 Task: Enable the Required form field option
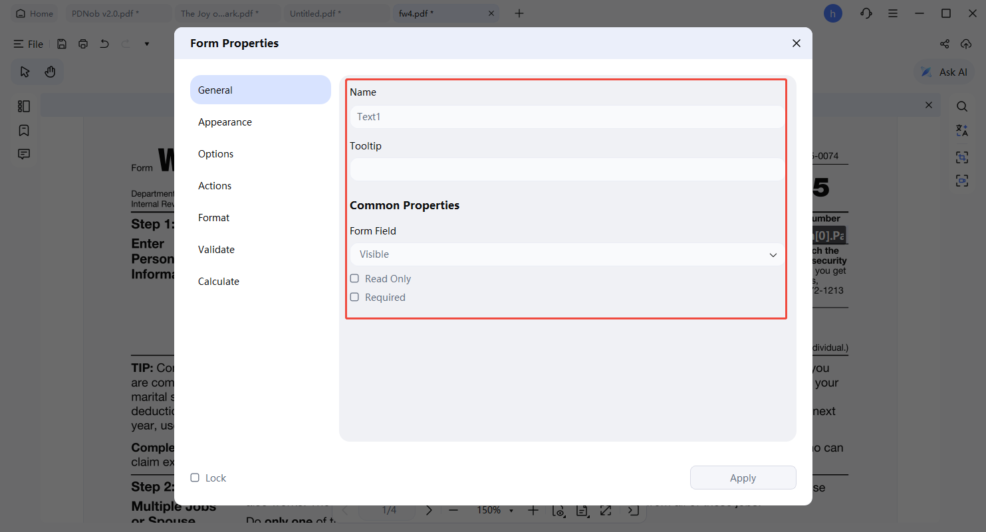click(x=354, y=296)
